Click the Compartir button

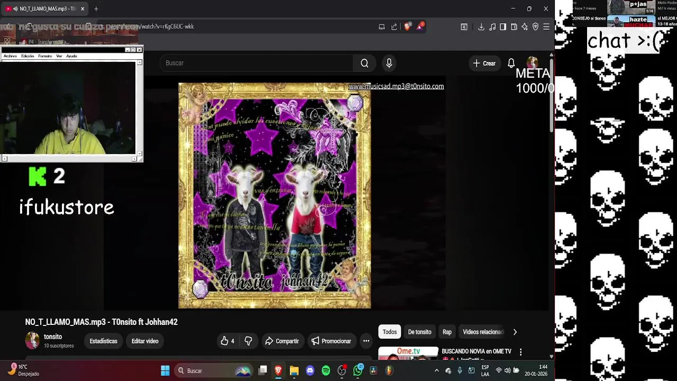tap(282, 341)
